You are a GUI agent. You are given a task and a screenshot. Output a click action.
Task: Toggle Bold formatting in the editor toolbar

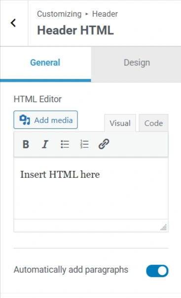(x=26, y=144)
